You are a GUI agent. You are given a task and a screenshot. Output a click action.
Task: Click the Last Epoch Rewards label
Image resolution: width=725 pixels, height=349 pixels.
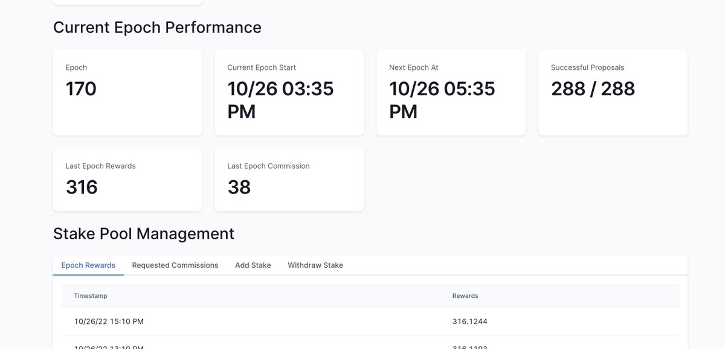click(100, 166)
